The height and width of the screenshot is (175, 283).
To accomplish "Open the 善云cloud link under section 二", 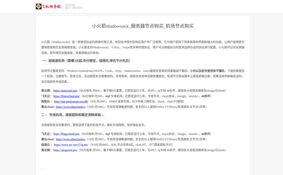I will point(71,139).
